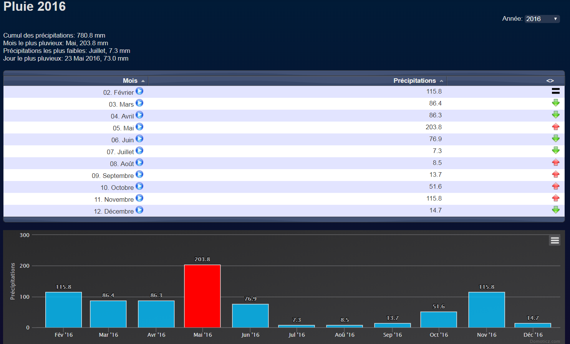Open the Année 2016 year dropdown
Viewport: 570px width, 344px height.
click(542, 19)
